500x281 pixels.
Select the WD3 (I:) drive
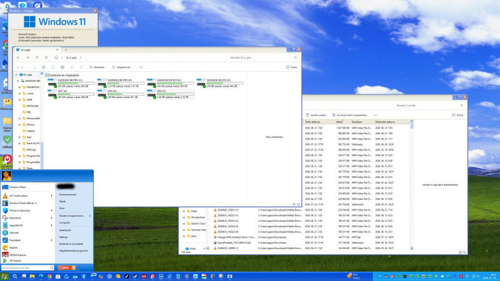click(x=170, y=94)
